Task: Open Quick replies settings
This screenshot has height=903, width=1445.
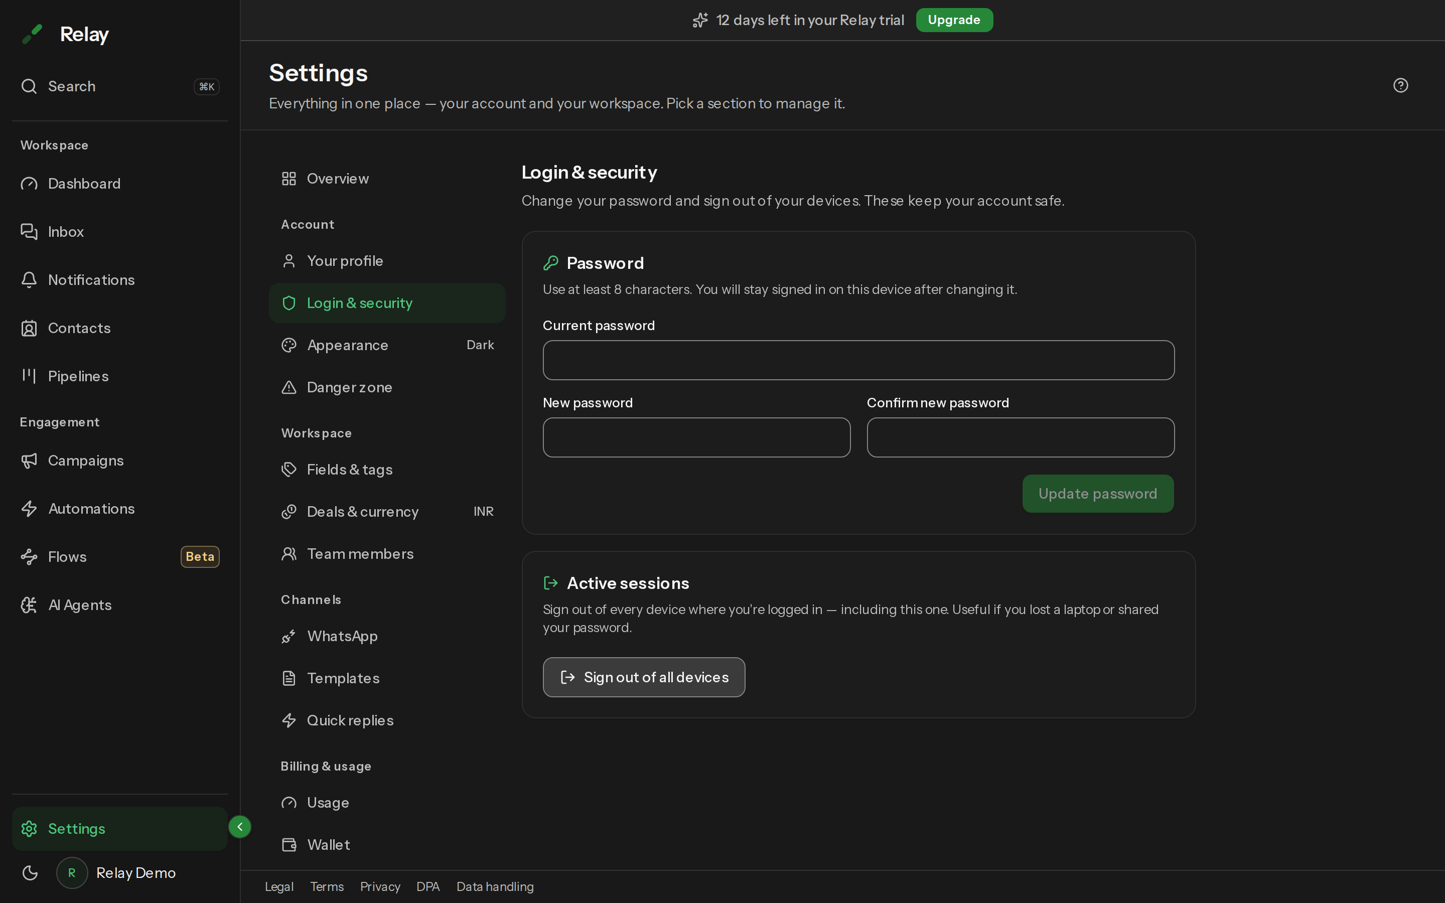Action: [x=387, y=720]
